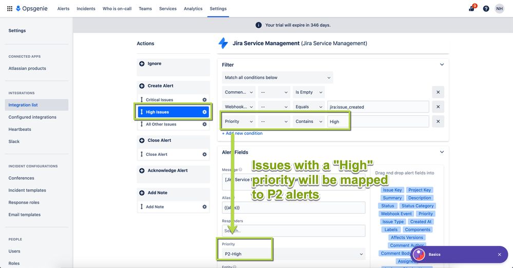Open Response roles in sidebar

[24, 203]
